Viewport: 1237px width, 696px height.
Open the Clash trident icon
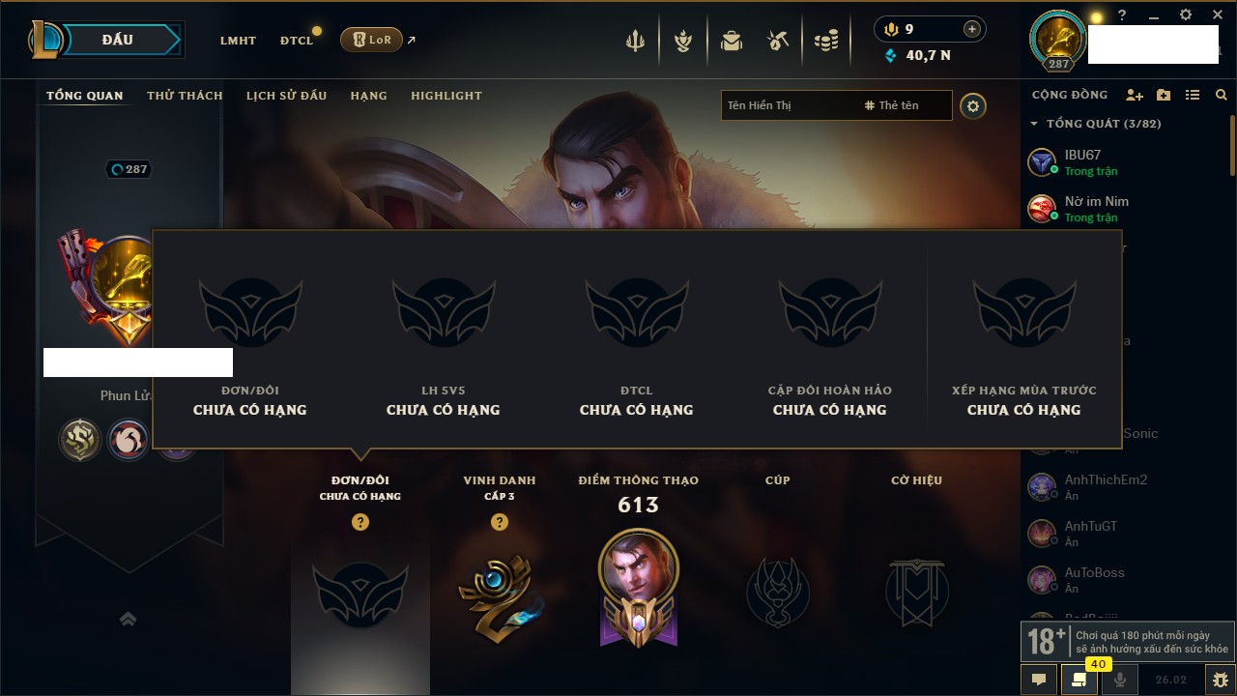click(x=635, y=41)
